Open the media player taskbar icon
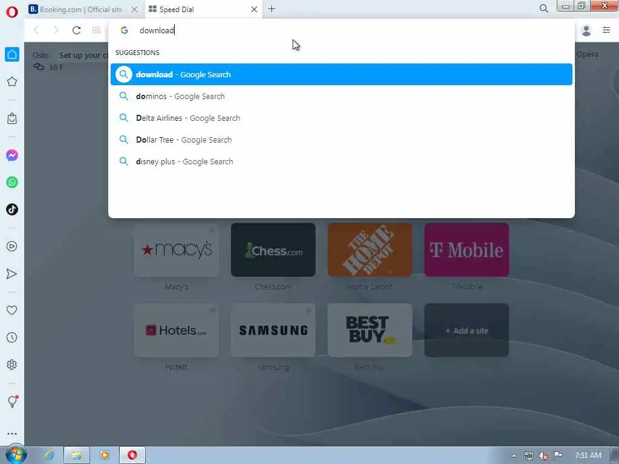The width and height of the screenshot is (619, 464). (104, 455)
